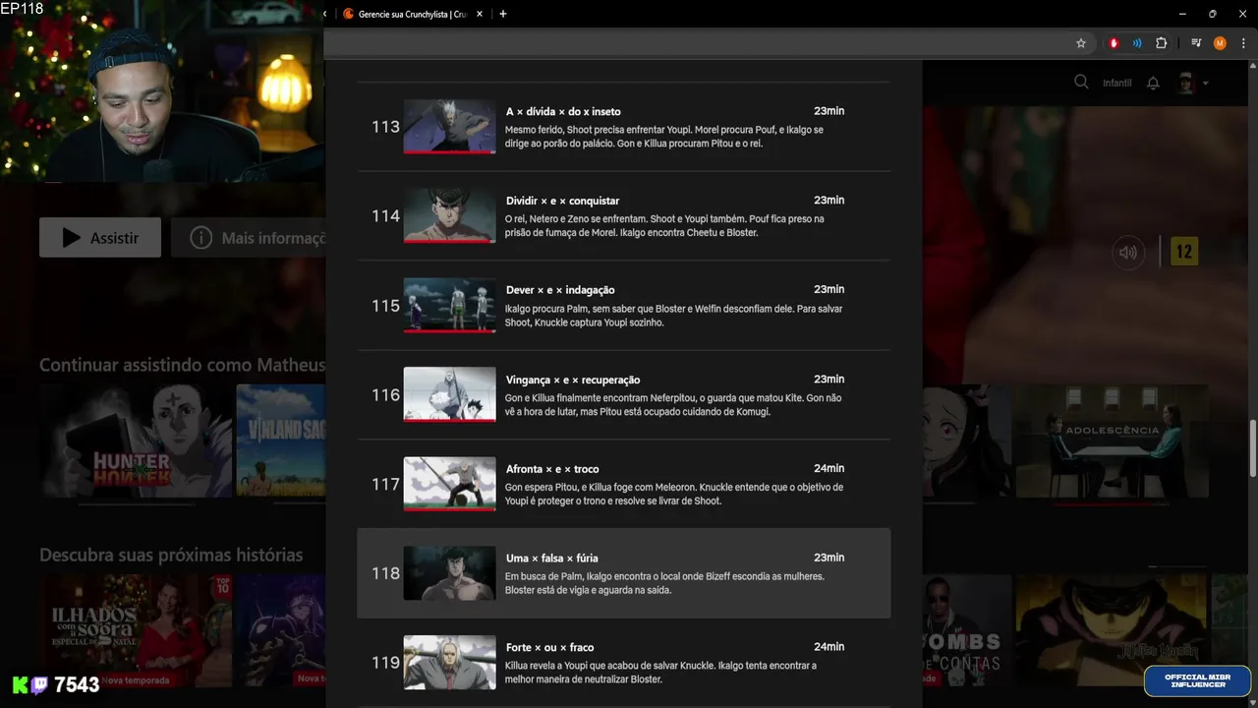Click episode 117 duration 24min

[829, 468]
